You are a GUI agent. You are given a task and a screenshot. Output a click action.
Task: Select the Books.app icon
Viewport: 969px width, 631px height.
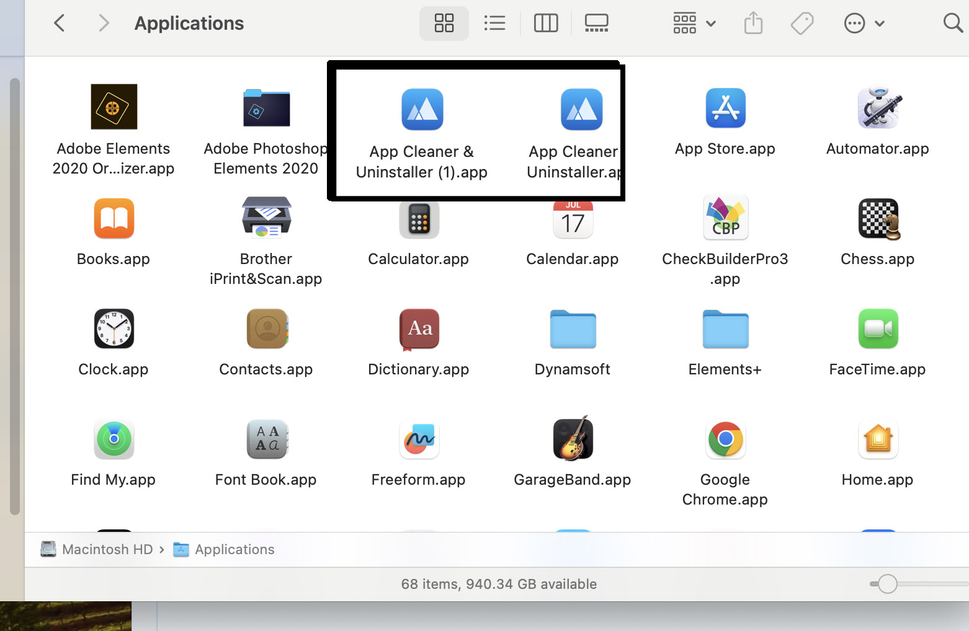(x=114, y=218)
